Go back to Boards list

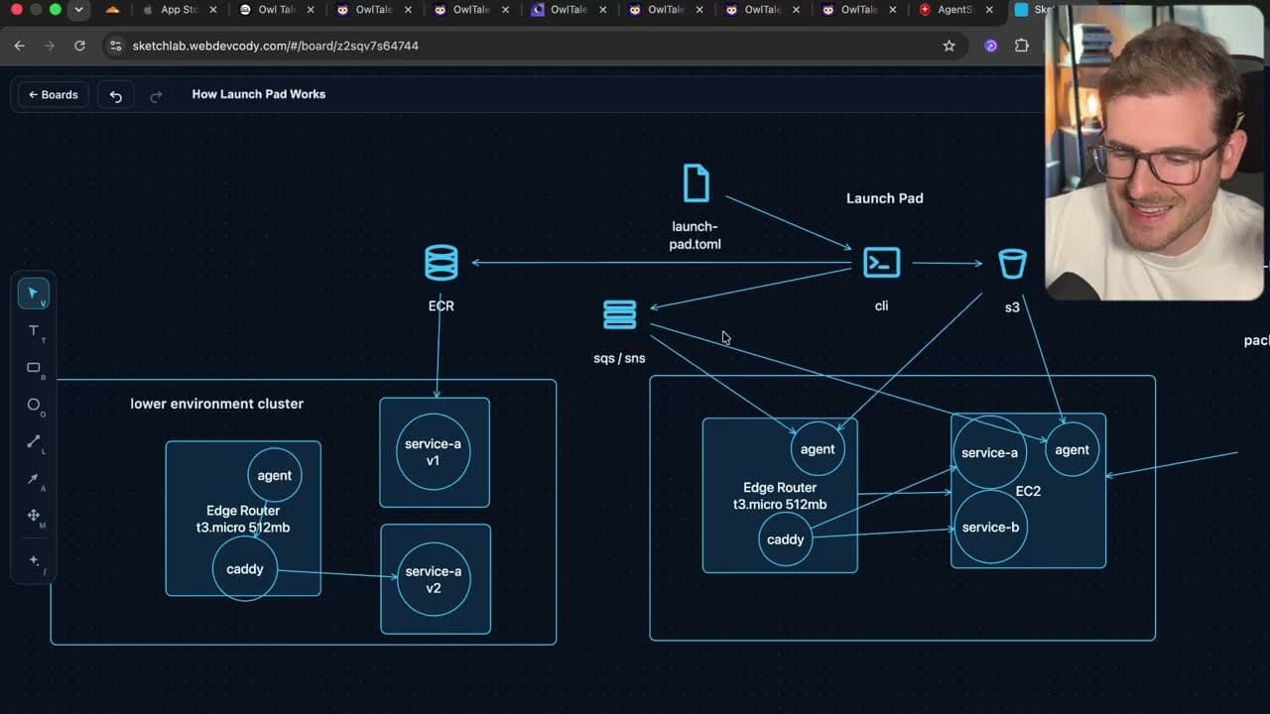[53, 95]
